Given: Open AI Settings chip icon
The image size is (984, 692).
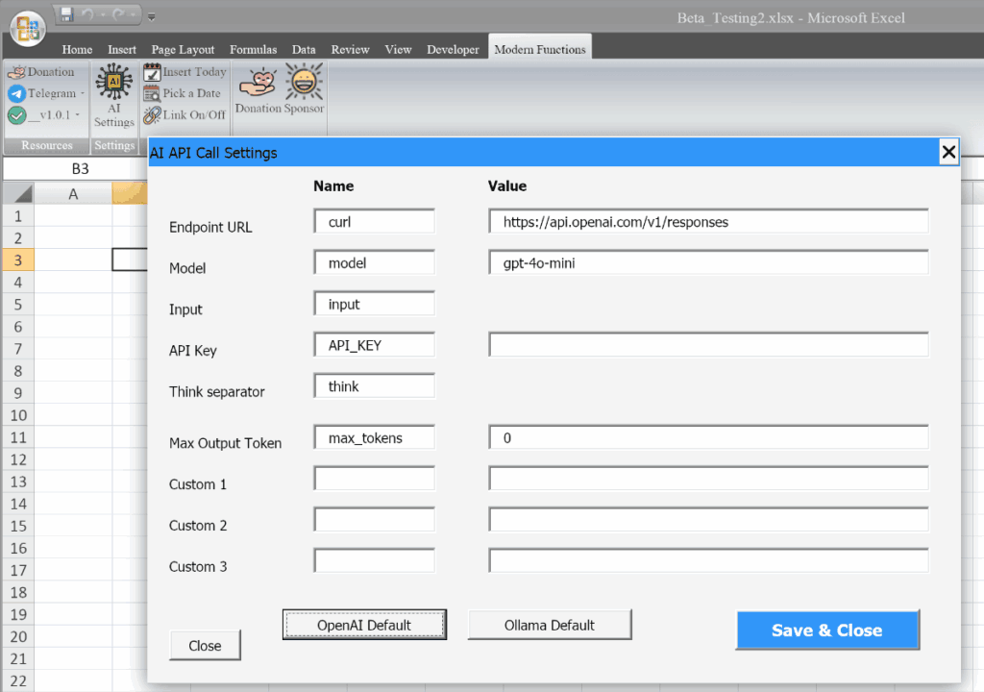Looking at the screenshot, I should pos(113,82).
